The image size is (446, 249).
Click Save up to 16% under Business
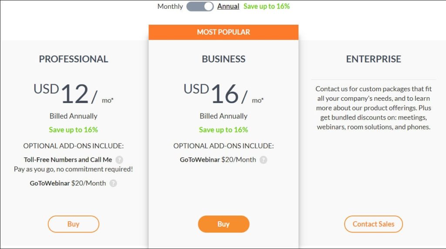(223, 130)
